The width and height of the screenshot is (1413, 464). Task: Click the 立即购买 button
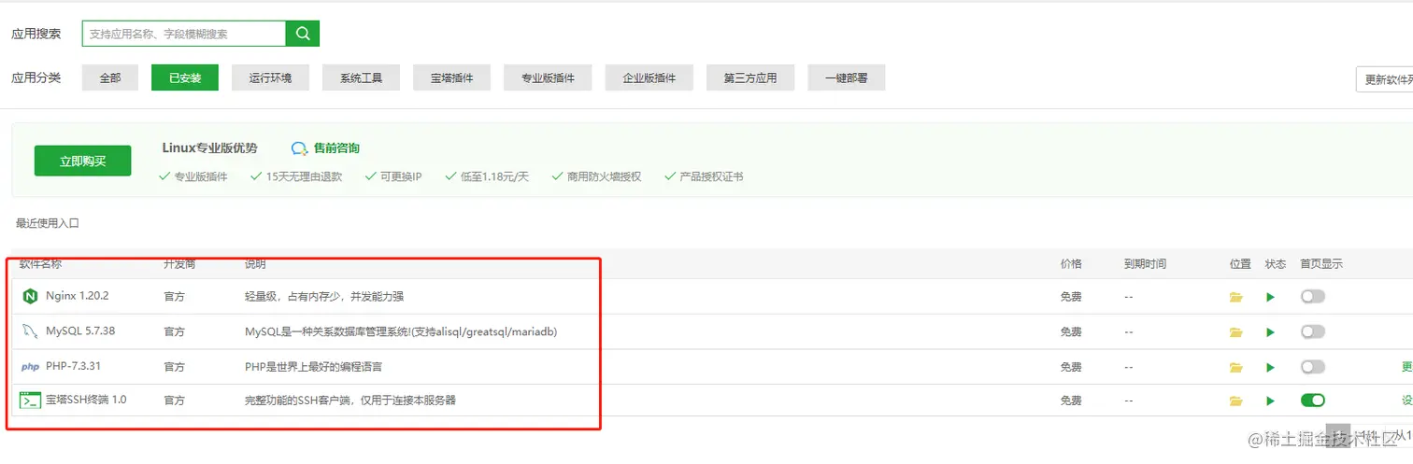[x=83, y=161]
